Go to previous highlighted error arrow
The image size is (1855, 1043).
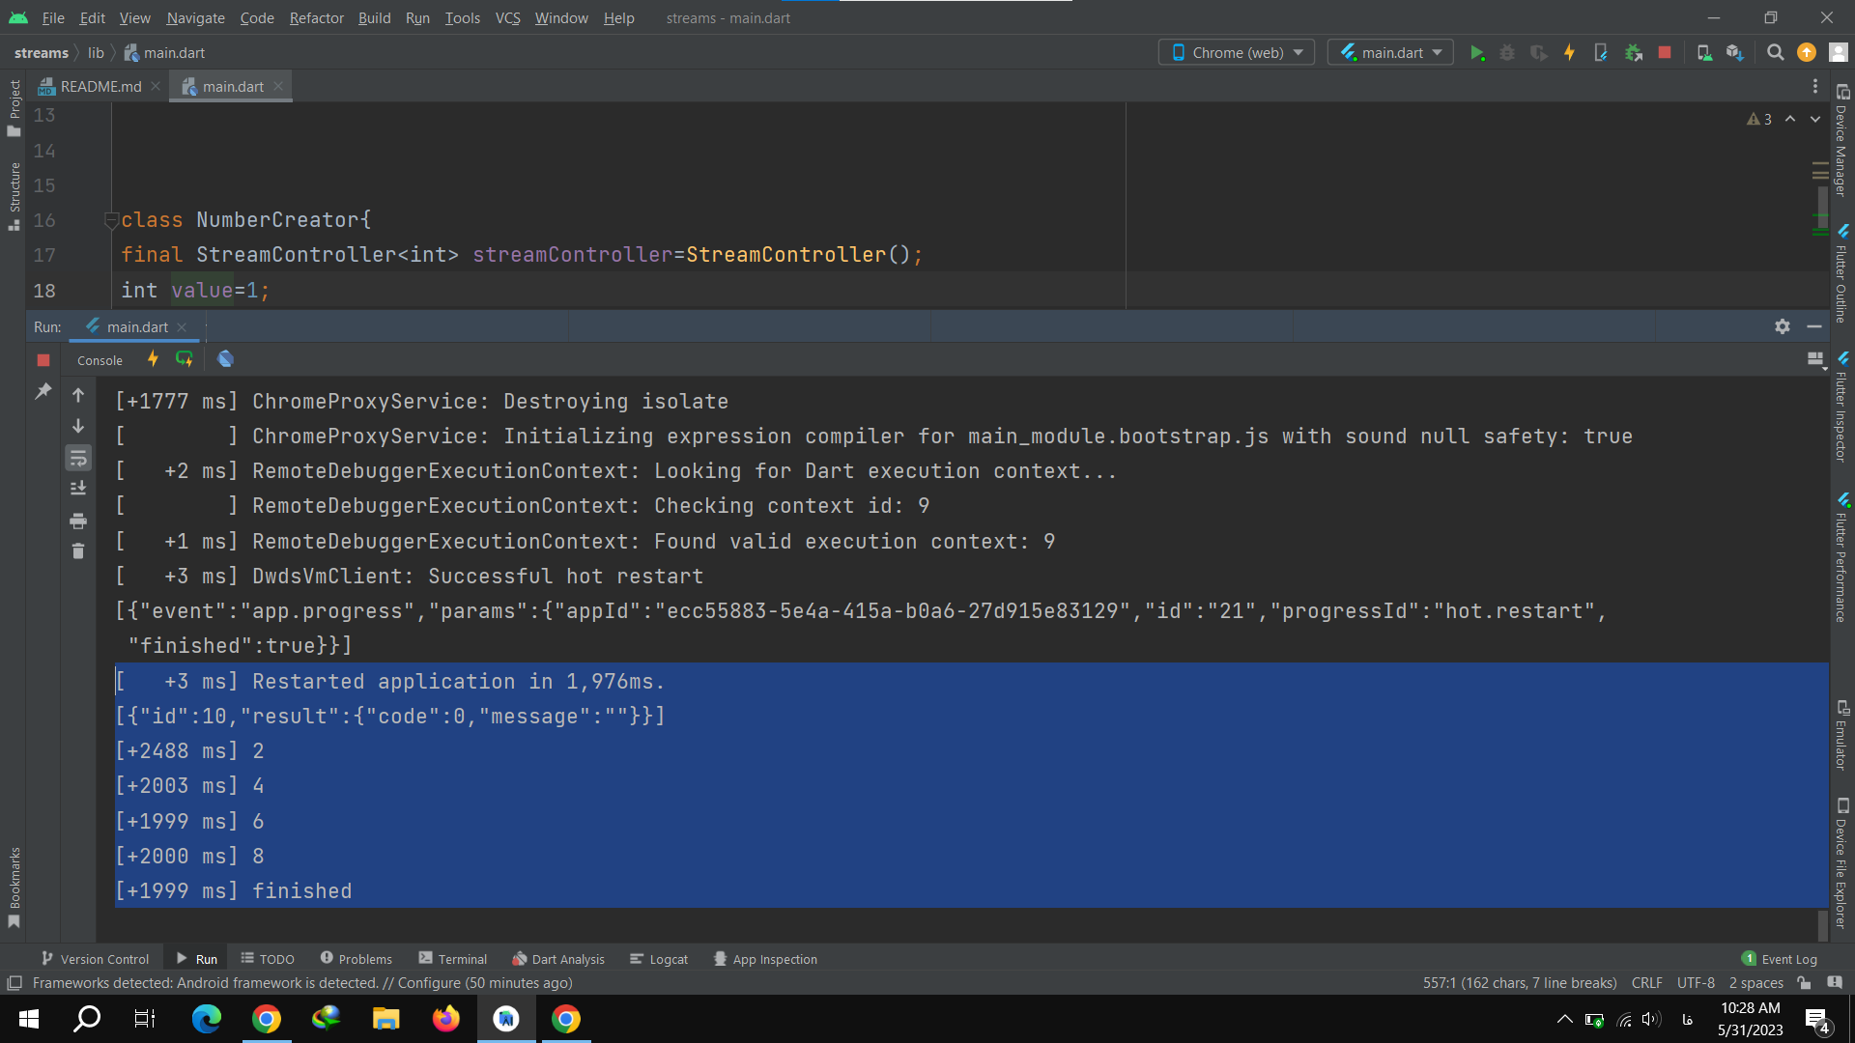click(1790, 119)
